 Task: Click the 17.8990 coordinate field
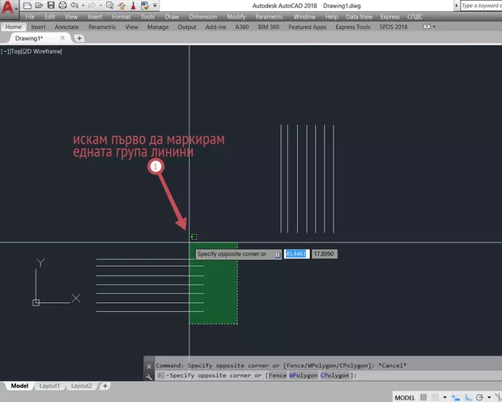click(x=325, y=254)
